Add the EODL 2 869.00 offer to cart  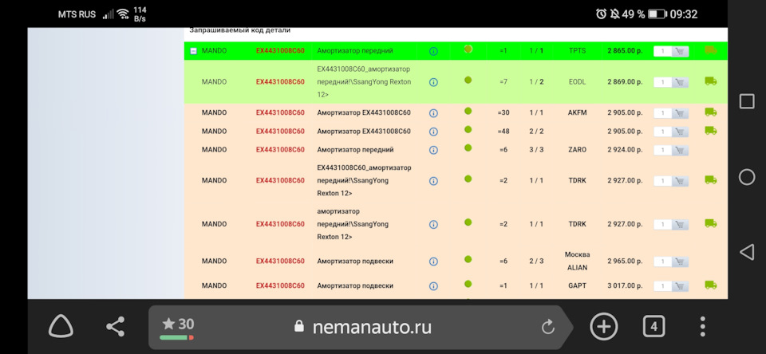[680, 82]
